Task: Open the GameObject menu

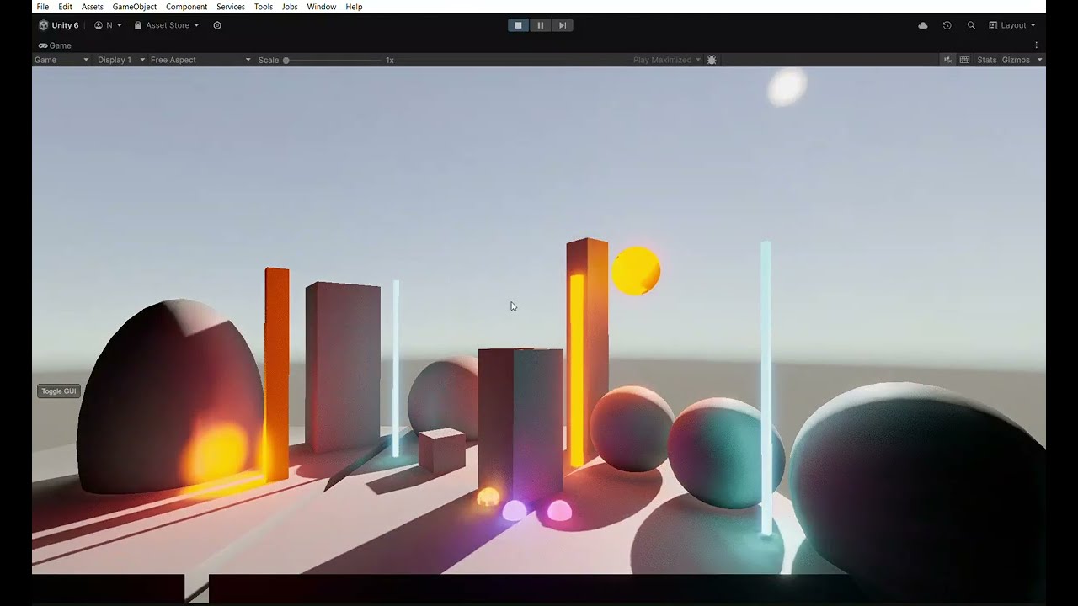Action: [135, 7]
